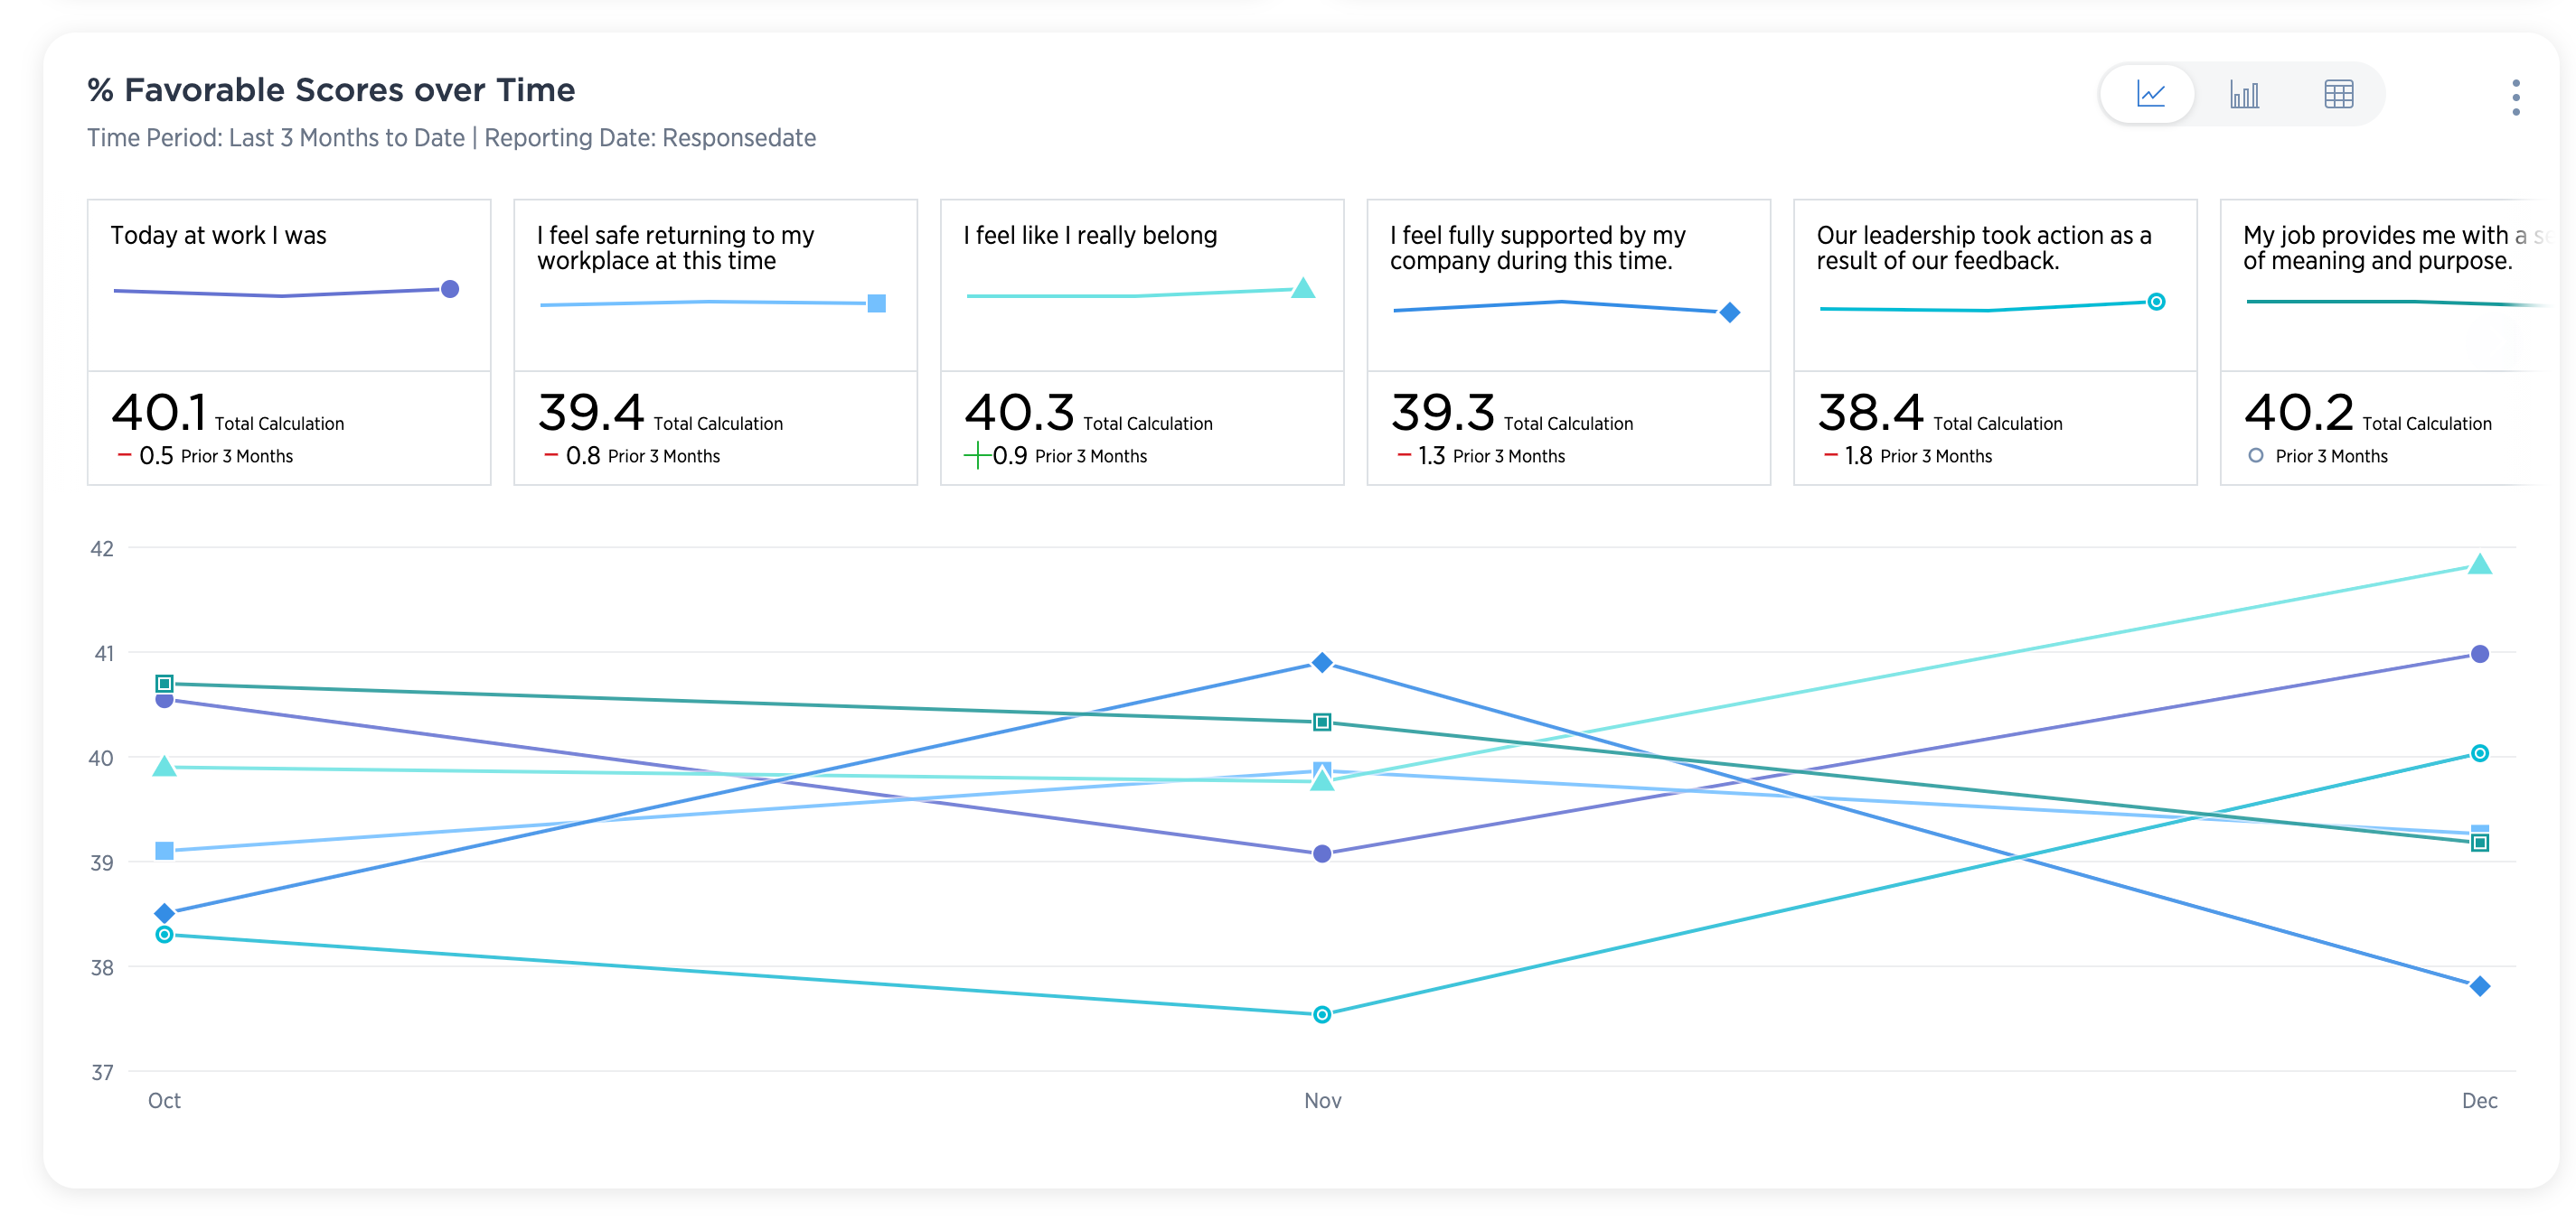
Task: Select the 'I feel safe returning' card
Action: point(715,340)
